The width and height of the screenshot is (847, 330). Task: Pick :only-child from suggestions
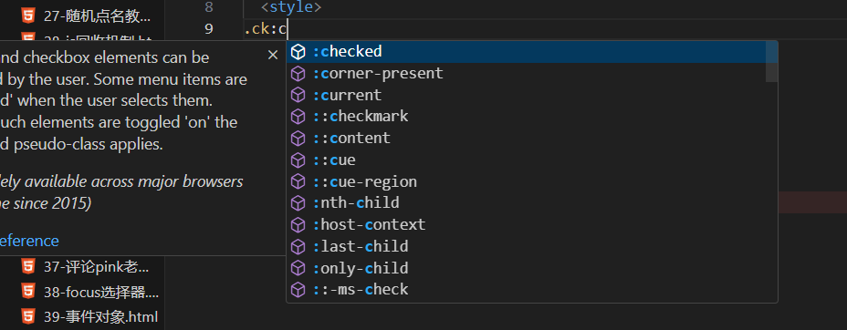[x=531, y=268]
